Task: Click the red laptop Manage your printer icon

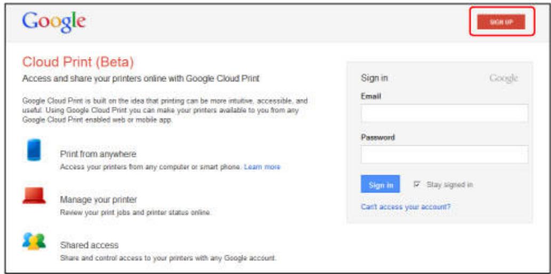Action: (34, 196)
